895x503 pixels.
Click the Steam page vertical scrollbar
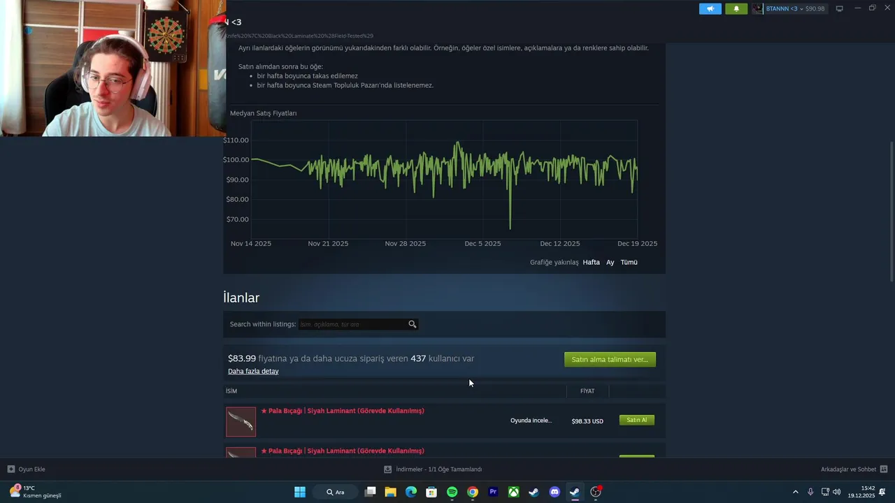[892, 211]
